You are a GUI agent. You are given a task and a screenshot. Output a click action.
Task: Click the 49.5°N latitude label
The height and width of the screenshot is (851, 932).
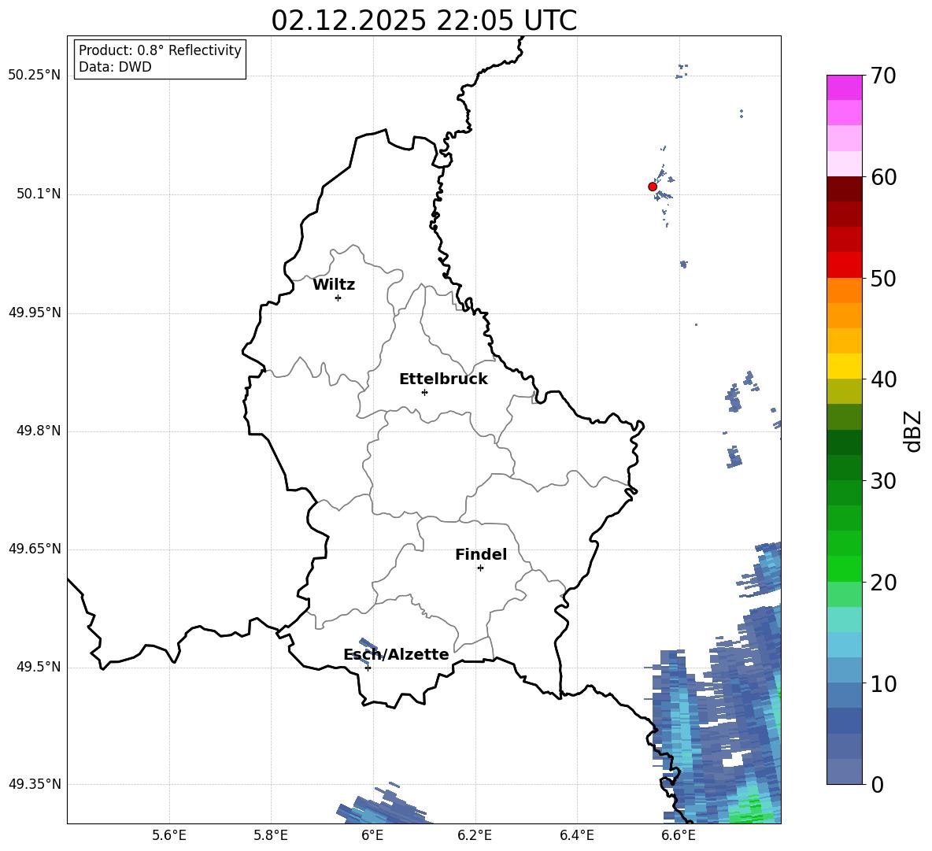click(x=39, y=667)
